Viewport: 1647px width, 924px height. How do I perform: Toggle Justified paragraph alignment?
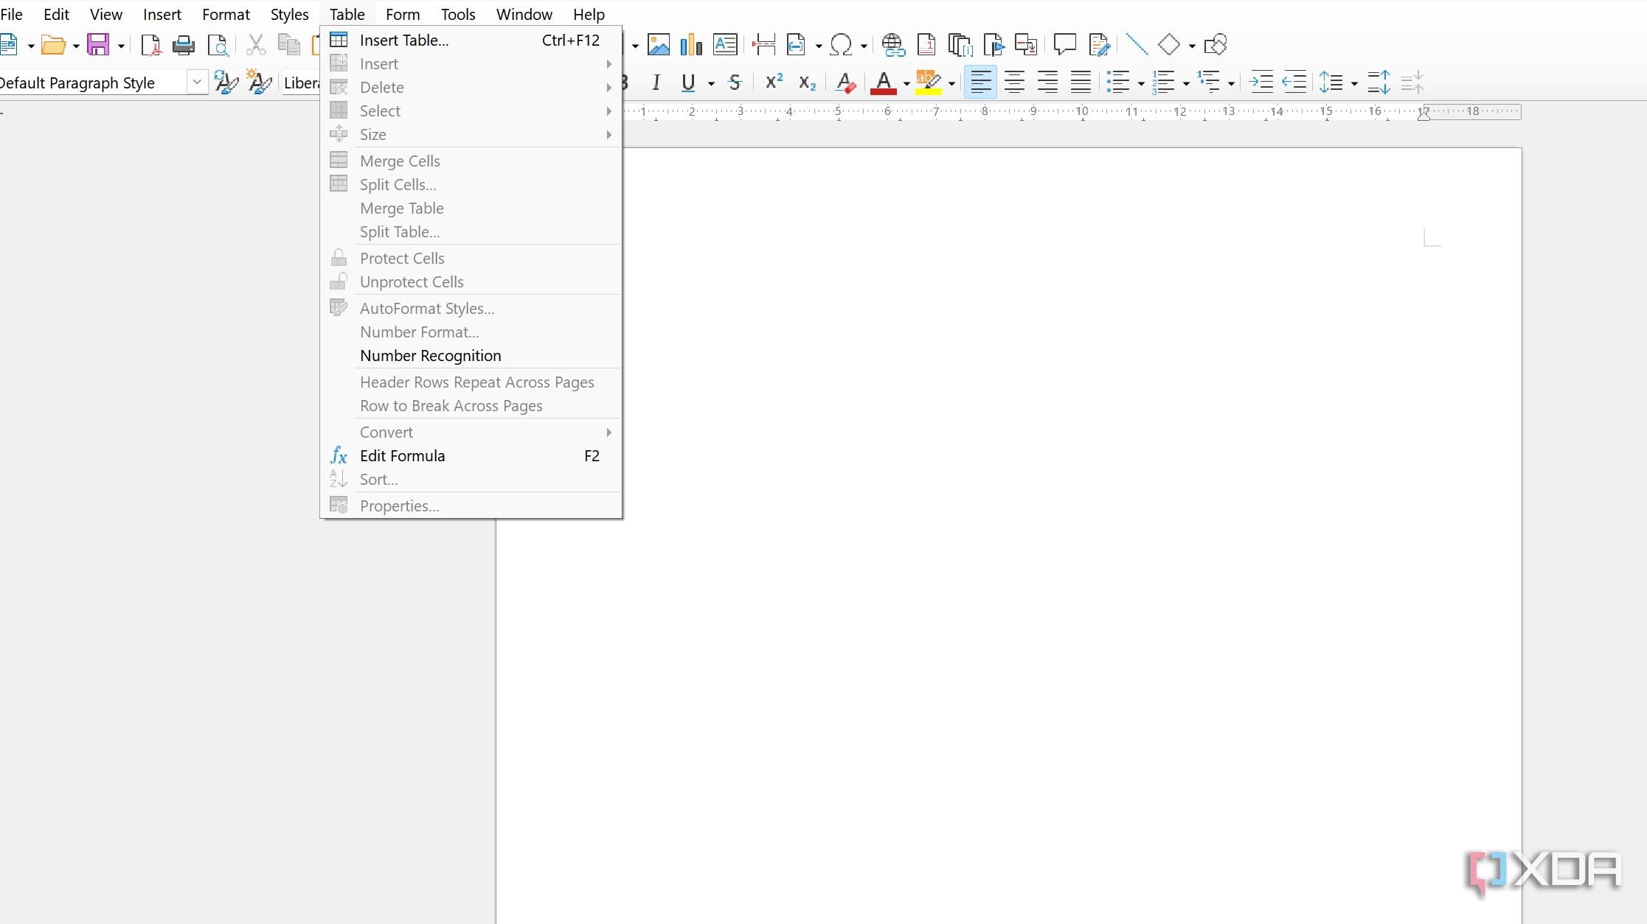[1081, 82]
